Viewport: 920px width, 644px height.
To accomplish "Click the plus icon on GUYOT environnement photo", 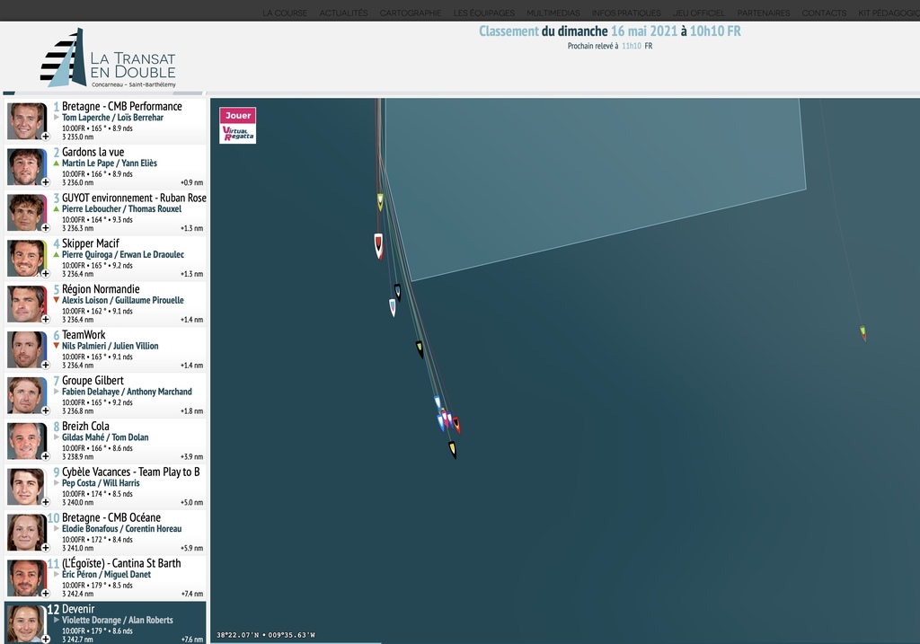I will pyautogui.click(x=45, y=227).
